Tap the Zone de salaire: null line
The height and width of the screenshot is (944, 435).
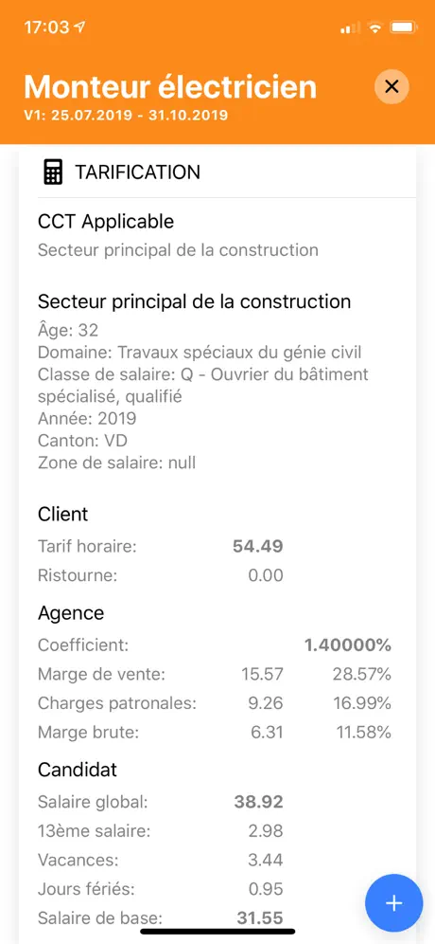(x=116, y=463)
